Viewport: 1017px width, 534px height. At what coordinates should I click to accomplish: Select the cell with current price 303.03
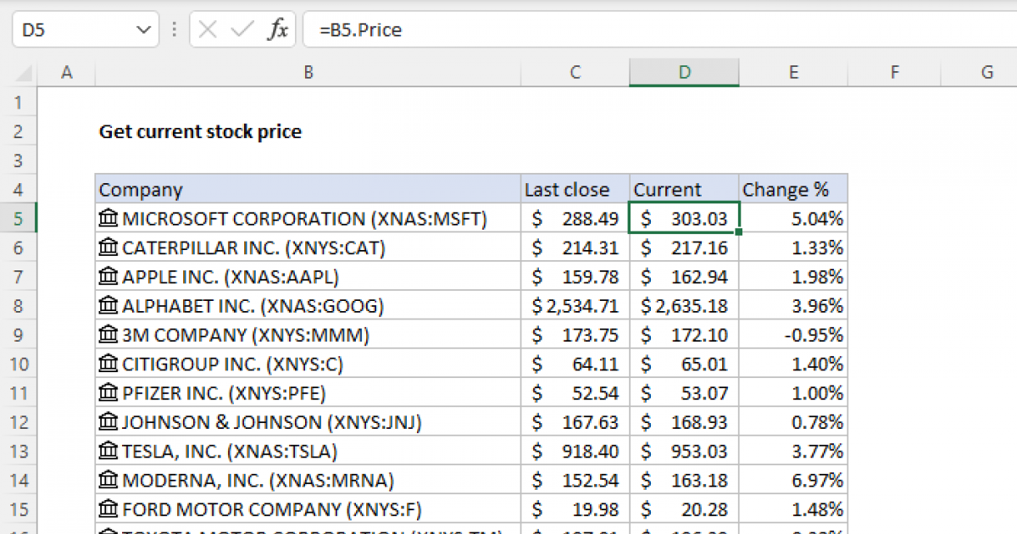click(x=684, y=219)
